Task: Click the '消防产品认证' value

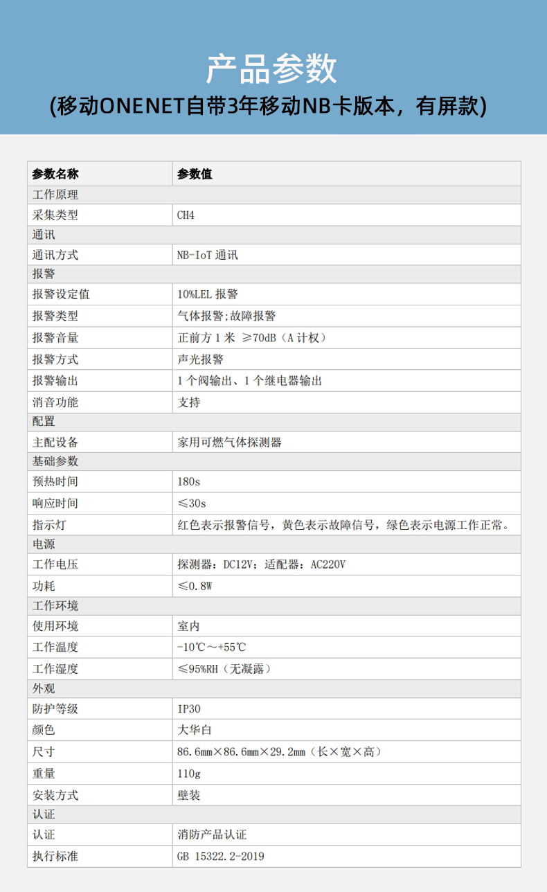Action: point(212,835)
